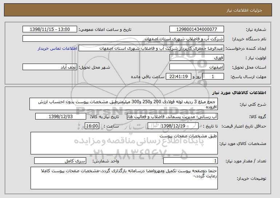Click the شماره نیاز field 1298001434000077
This screenshot has height=198, width=280.
[x=197, y=29]
